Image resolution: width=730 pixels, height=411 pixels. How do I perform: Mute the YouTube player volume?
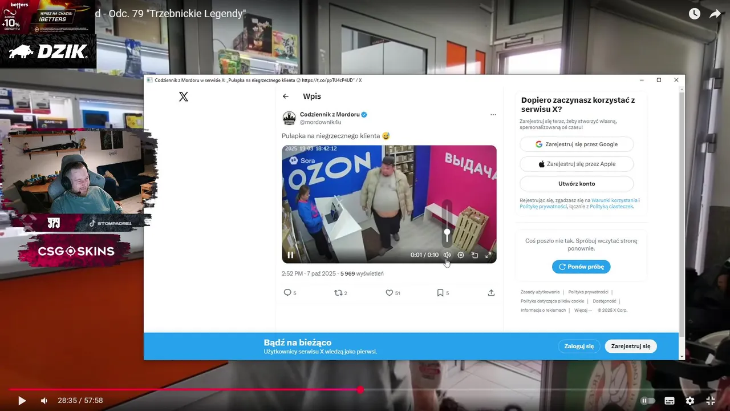click(44, 401)
